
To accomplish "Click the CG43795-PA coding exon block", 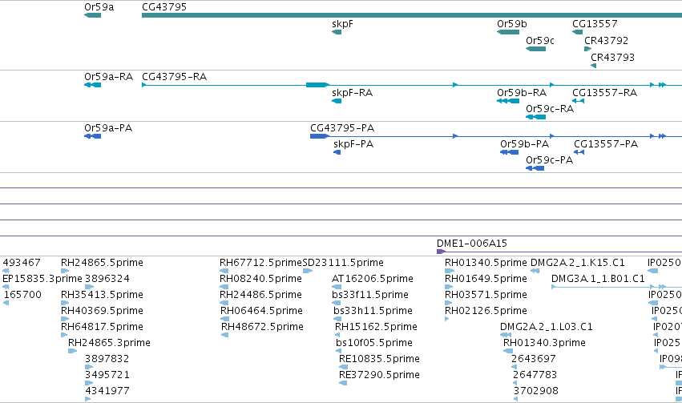I will point(319,136).
